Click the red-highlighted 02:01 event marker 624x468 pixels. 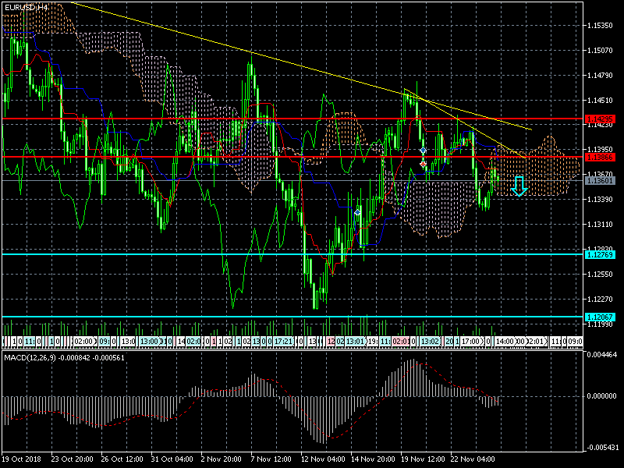(401, 342)
